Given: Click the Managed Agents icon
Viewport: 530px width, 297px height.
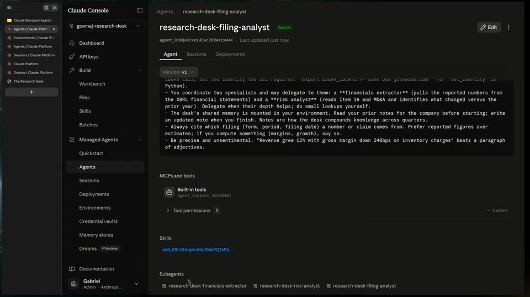Looking at the screenshot, I should [72, 140].
